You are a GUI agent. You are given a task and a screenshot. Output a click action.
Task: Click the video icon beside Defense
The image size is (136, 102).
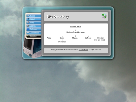click(x=28, y=29)
